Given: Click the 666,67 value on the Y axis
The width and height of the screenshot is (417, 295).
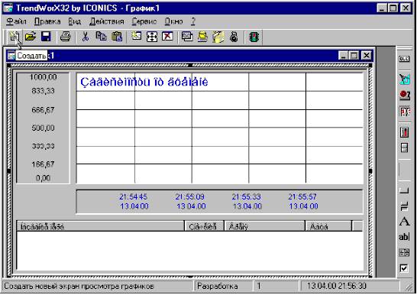Looking at the screenshot, I should 43,110.
